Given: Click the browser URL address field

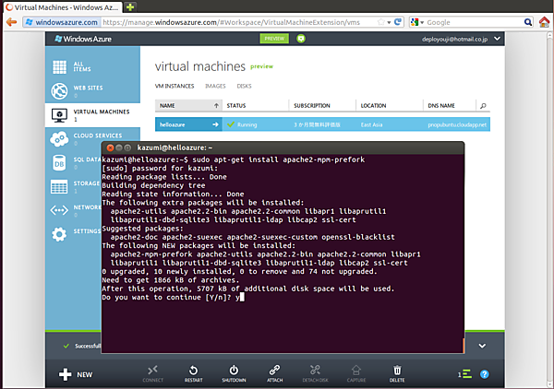Looking at the screenshot, I should [240, 21].
